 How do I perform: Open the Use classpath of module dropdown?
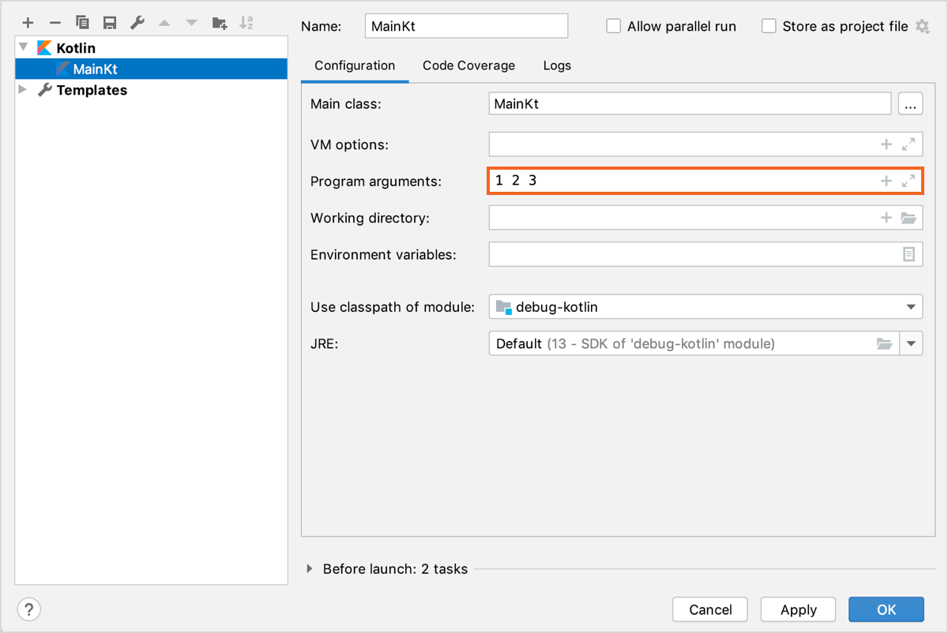912,307
